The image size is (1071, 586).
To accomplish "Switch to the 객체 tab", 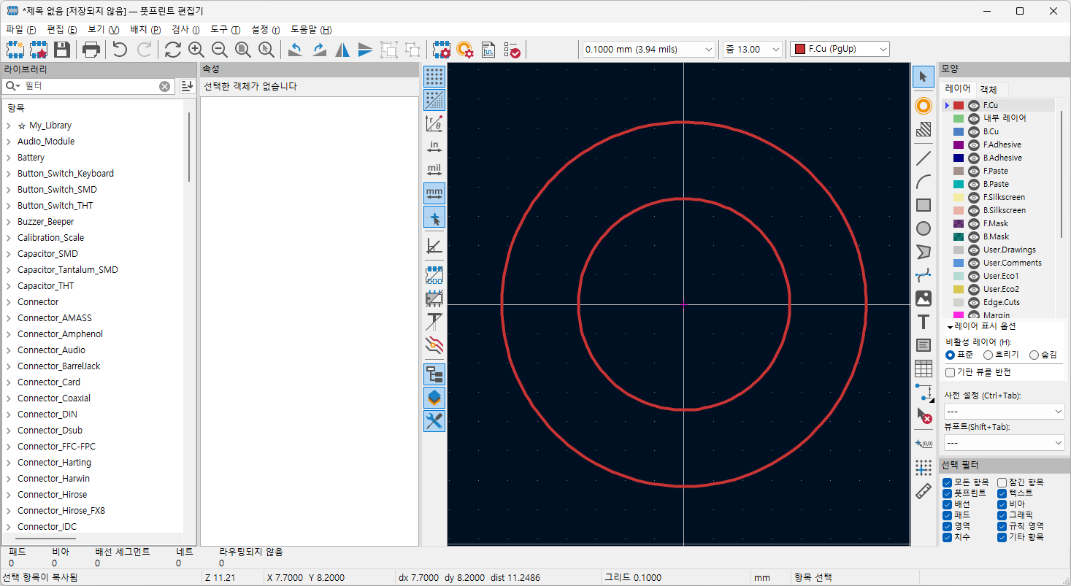I will coord(989,90).
